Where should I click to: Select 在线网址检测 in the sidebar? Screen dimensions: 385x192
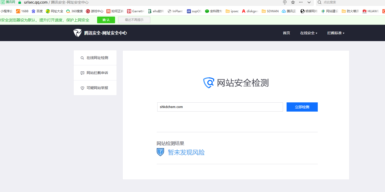click(x=95, y=58)
